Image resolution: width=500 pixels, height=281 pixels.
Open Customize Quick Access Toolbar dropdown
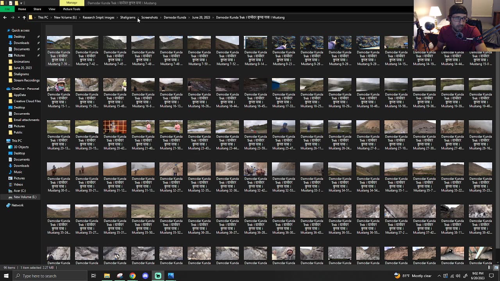[x=21, y=3]
